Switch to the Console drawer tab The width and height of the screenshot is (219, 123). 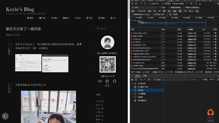[138, 76]
